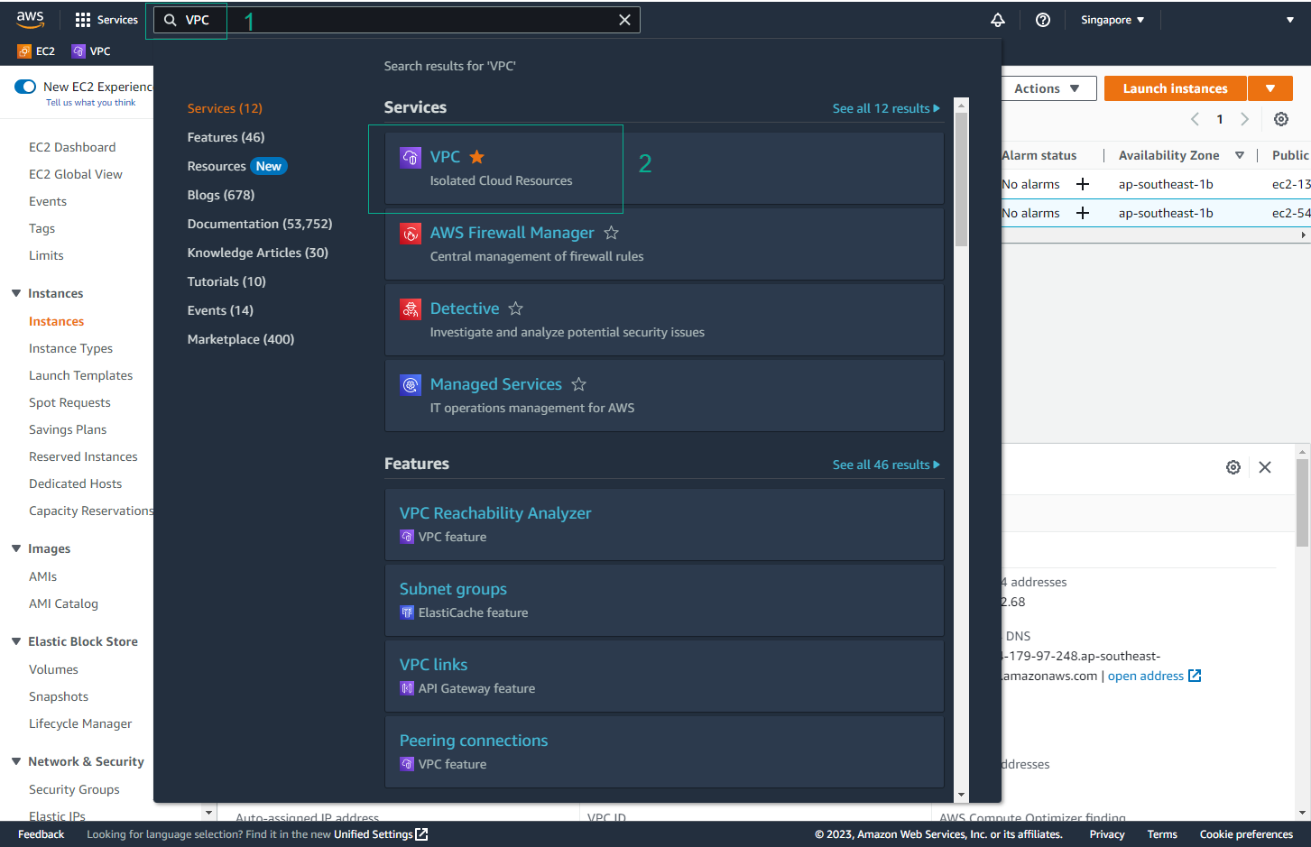Open Peering connections VPC feature
Screen dimensions: 1311x847
pos(474,741)
